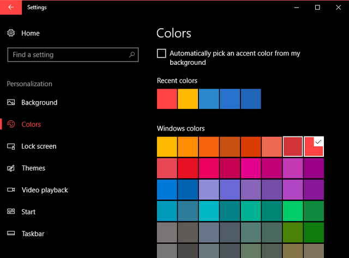Select the olive green Windows color swatch

pos(293,232)
